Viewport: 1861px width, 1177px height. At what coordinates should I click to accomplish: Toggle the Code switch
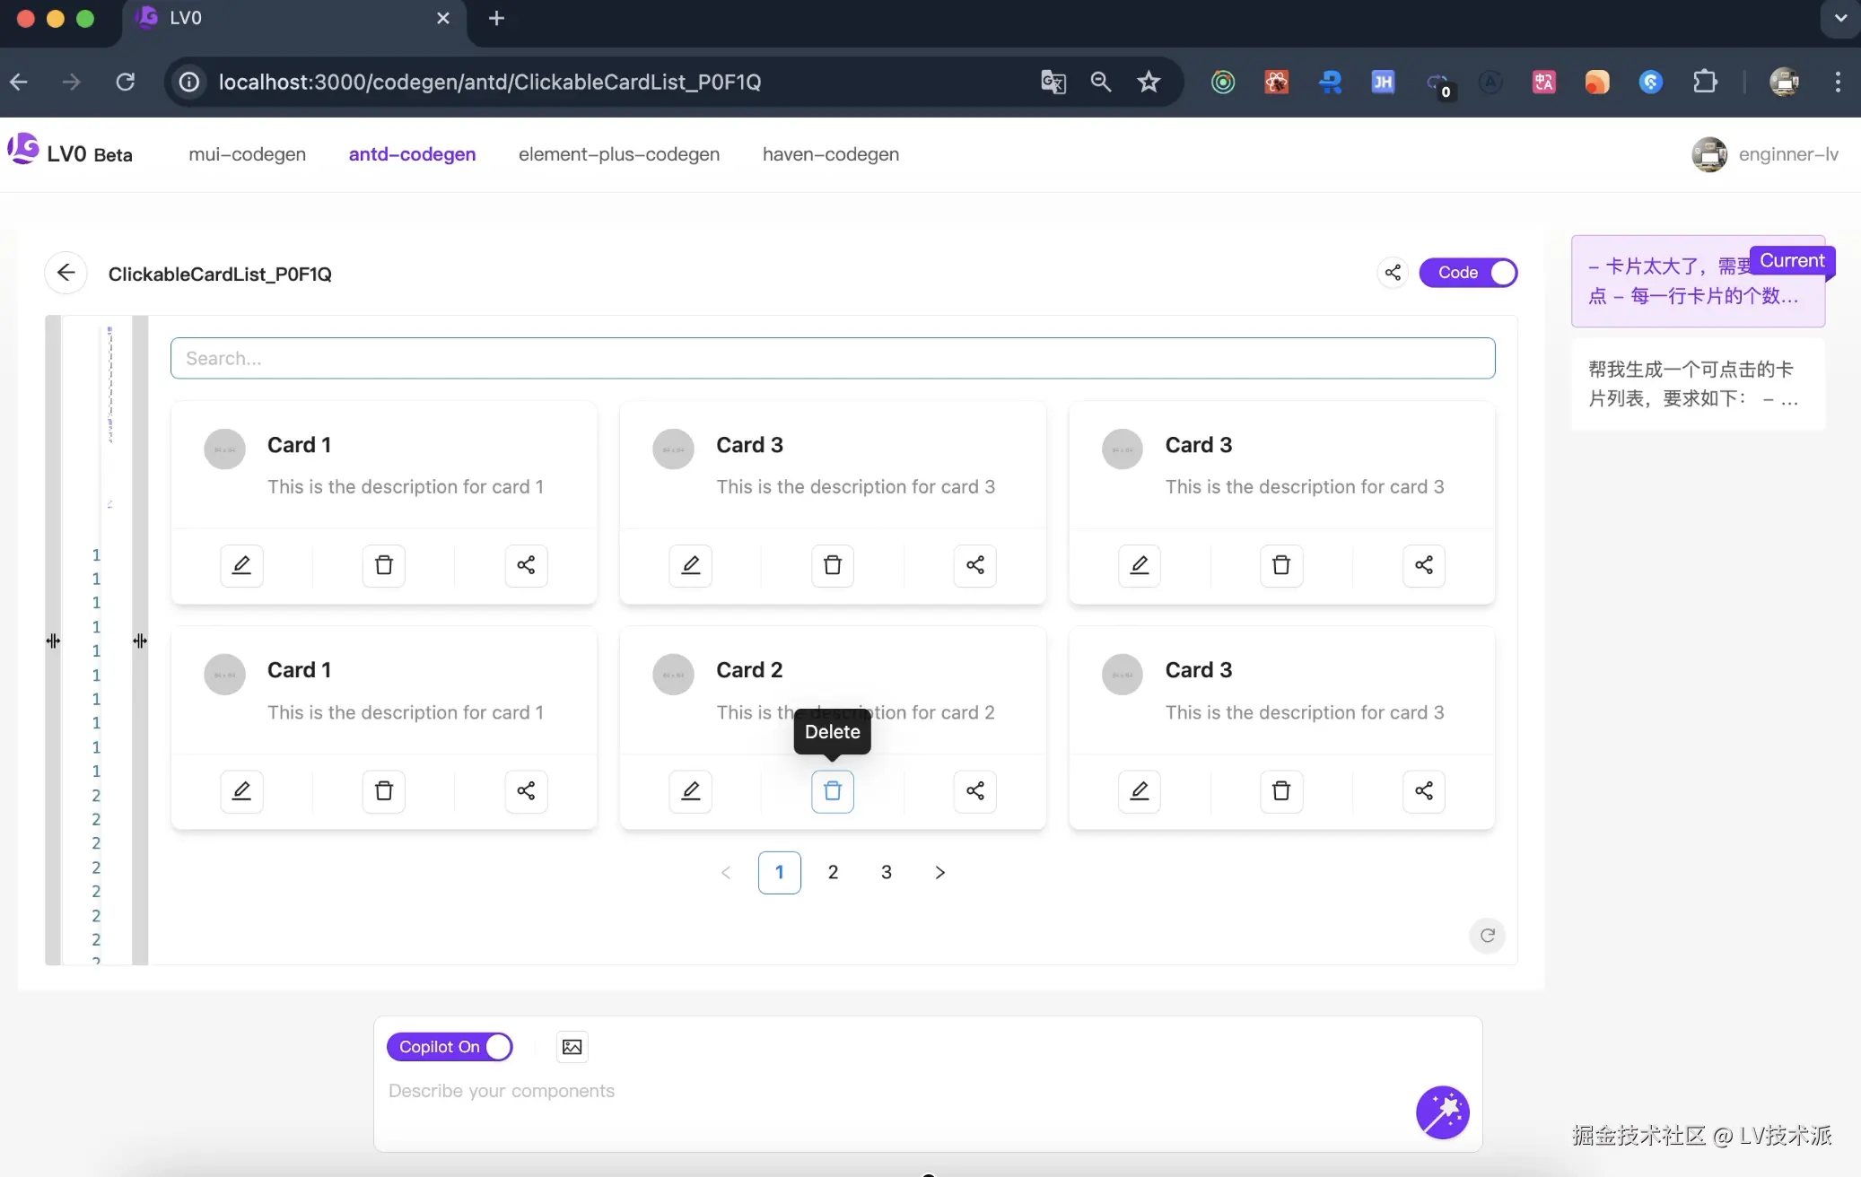[x=1468, y=273]
